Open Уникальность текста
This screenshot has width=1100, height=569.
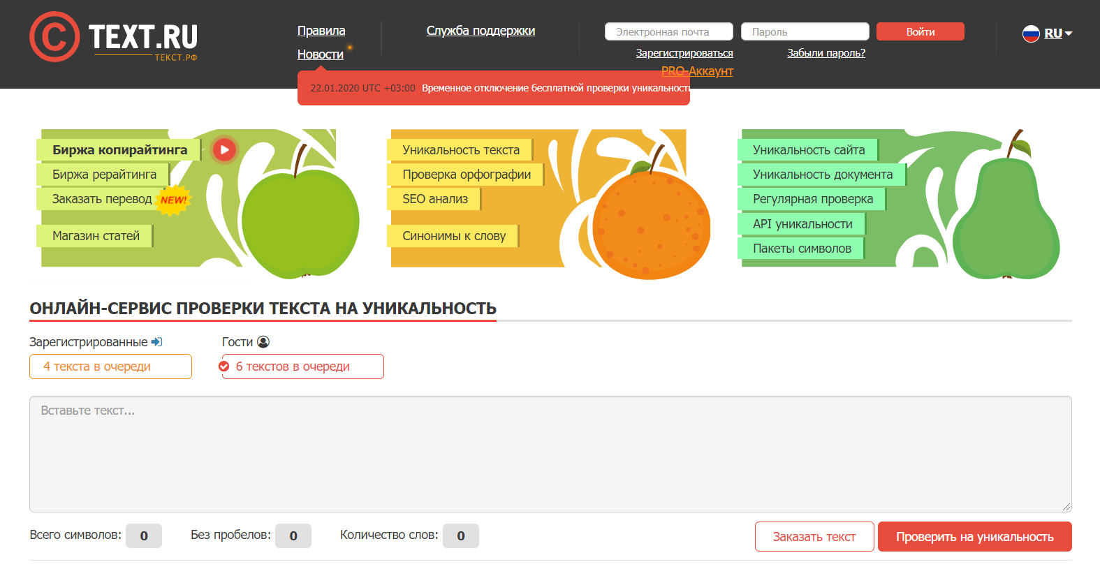click(x=460, y=150)
